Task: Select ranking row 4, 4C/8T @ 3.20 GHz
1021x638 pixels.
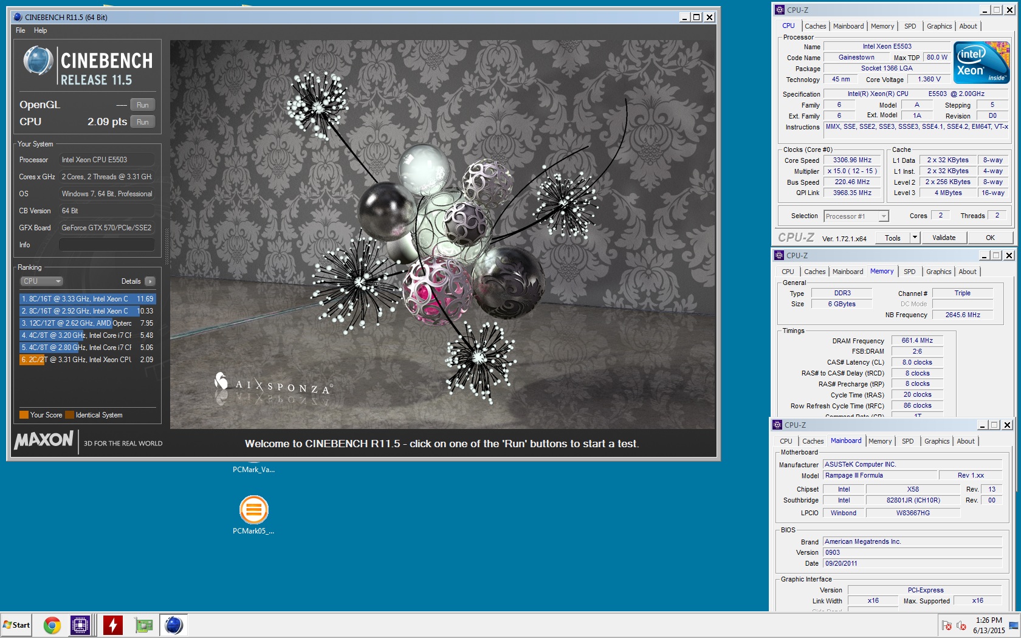Action: click(x=88, y=335)
